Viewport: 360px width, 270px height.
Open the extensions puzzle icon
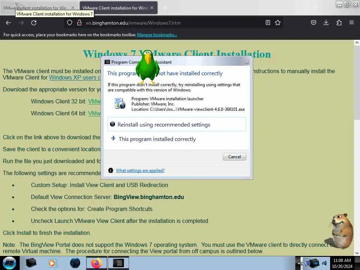point(339,22)
